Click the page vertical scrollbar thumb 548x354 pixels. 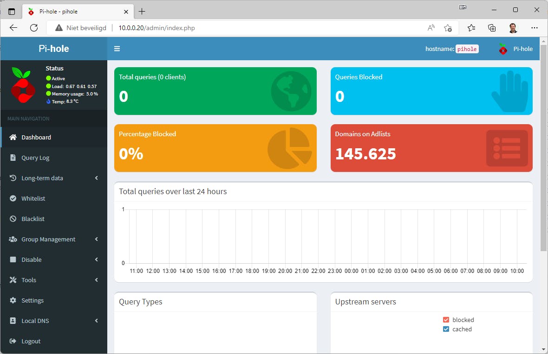[543, 147]
